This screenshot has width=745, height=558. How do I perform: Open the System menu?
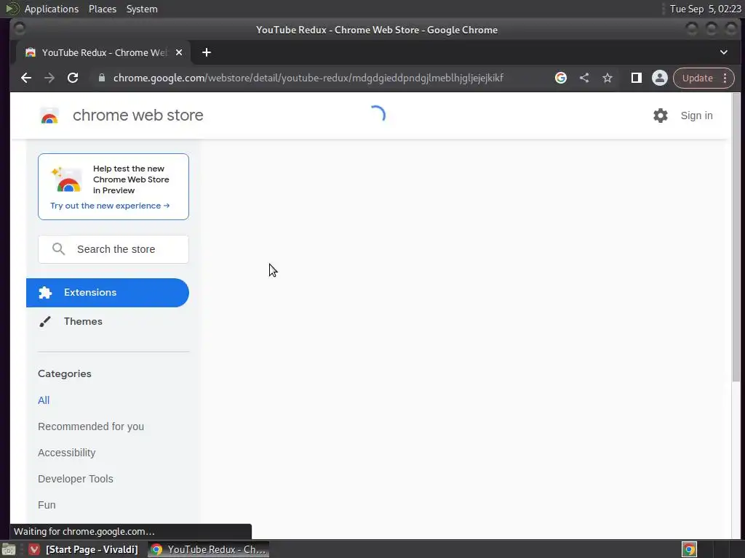coord(142,9)
